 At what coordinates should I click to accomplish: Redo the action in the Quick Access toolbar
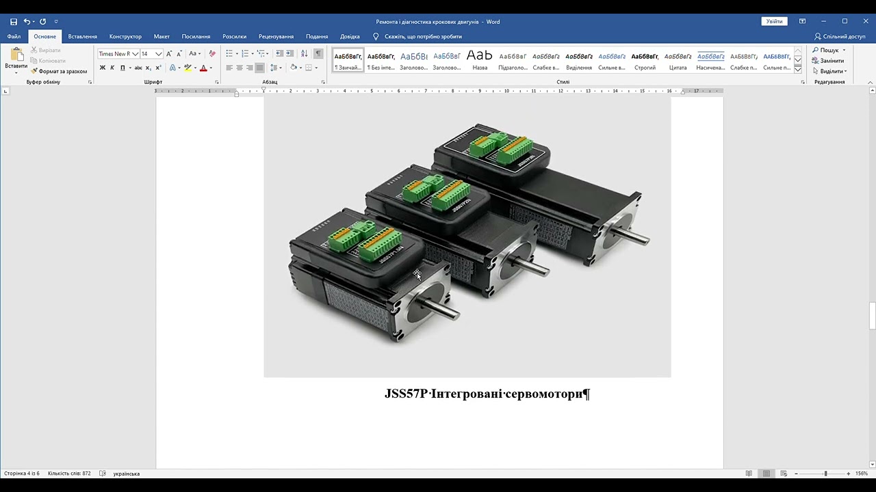point(43,22)
